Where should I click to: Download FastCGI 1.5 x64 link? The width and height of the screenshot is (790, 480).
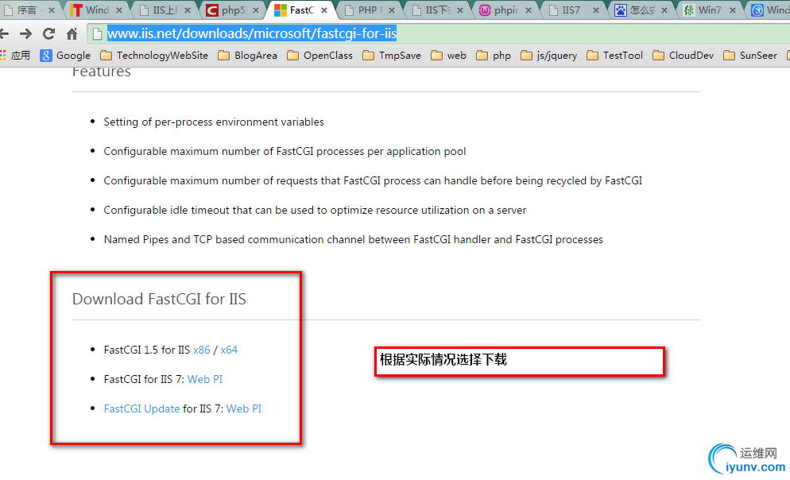(229, 350)
